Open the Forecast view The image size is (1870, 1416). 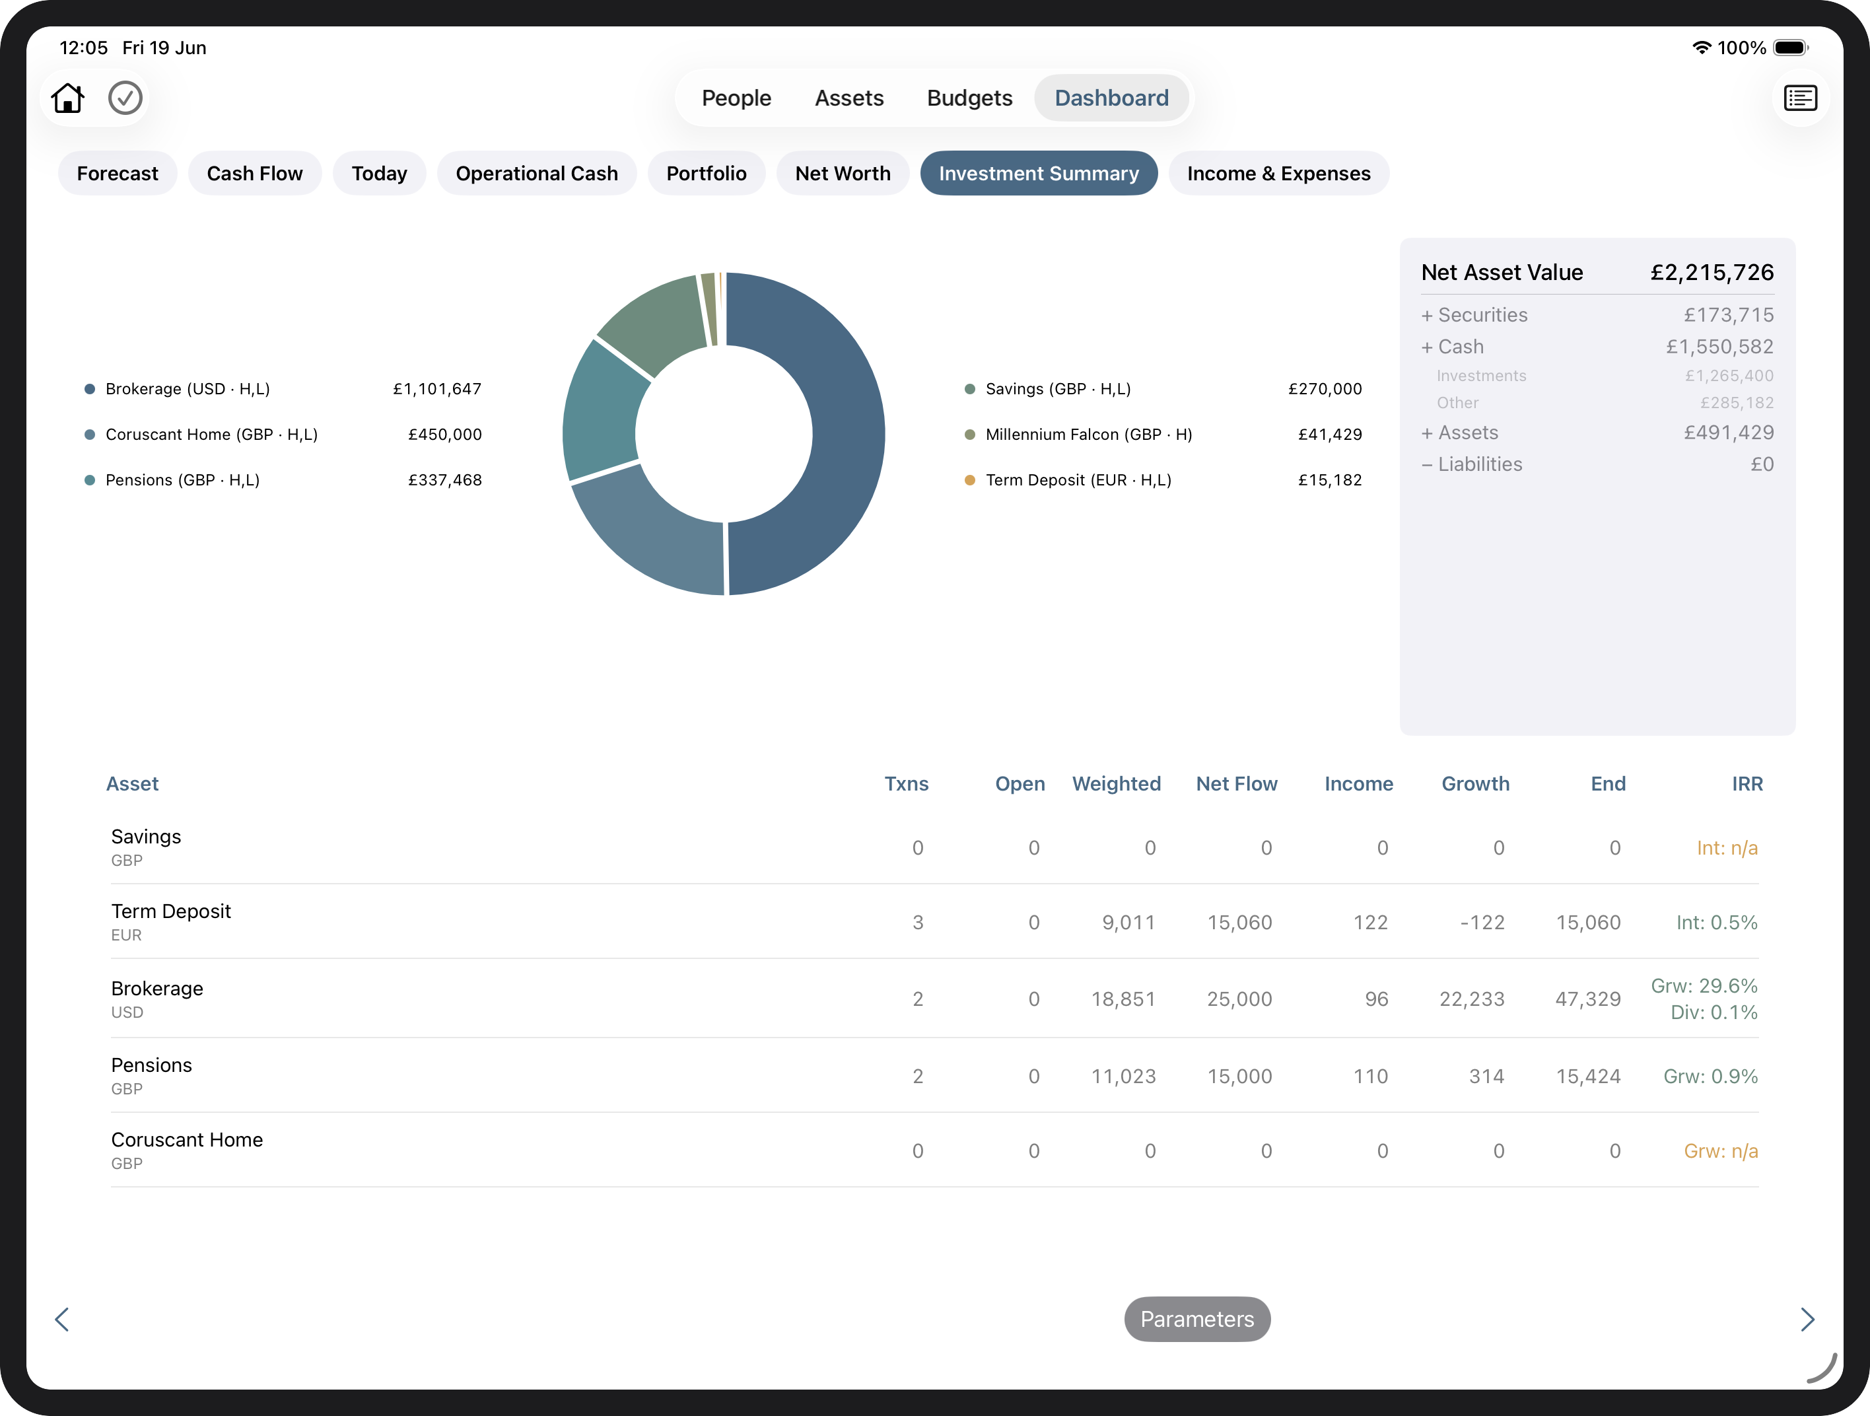(118, 173)
